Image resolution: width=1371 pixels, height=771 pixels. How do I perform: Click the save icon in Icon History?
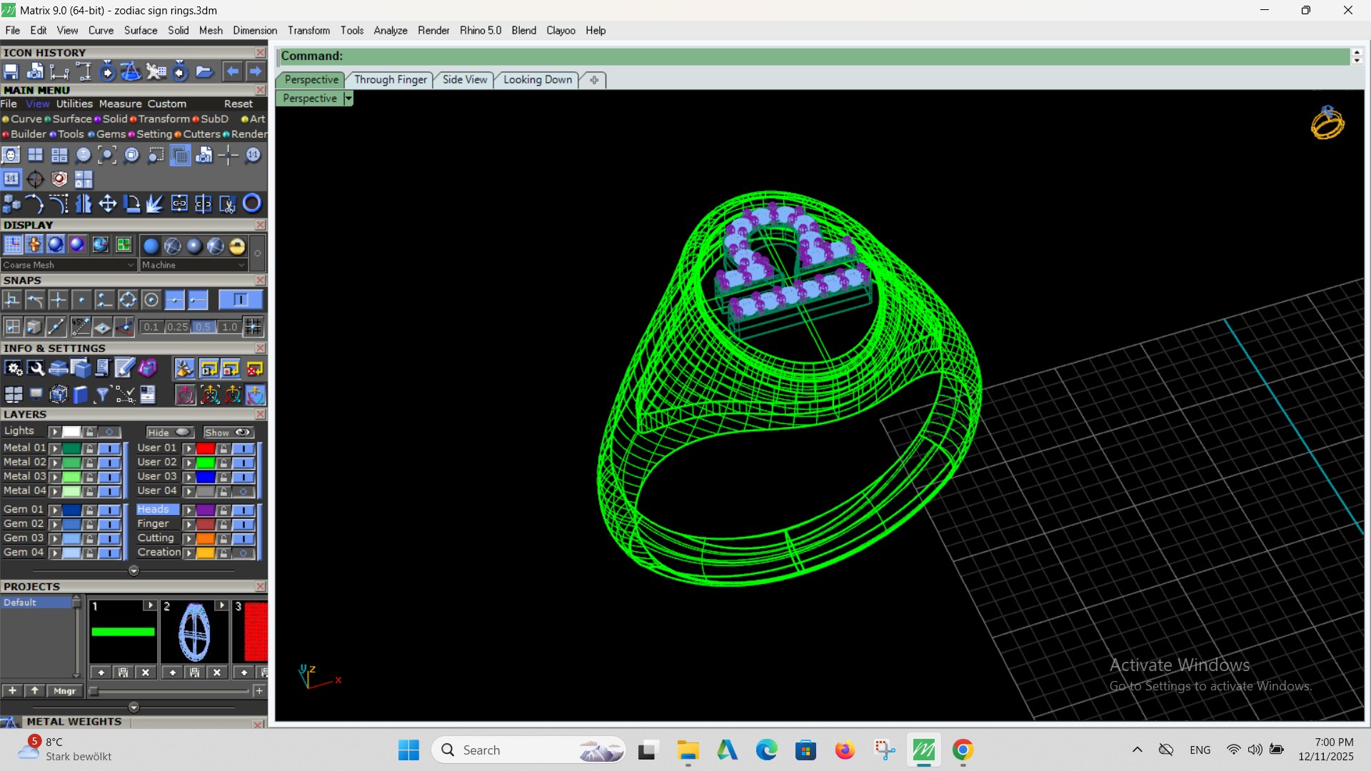(11, 71)
